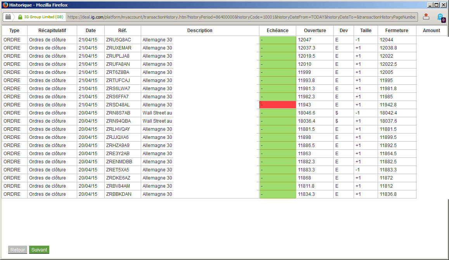
Task: Select reference ZRET5XA5
Action: pyautogui.click(x=117, y=170)
